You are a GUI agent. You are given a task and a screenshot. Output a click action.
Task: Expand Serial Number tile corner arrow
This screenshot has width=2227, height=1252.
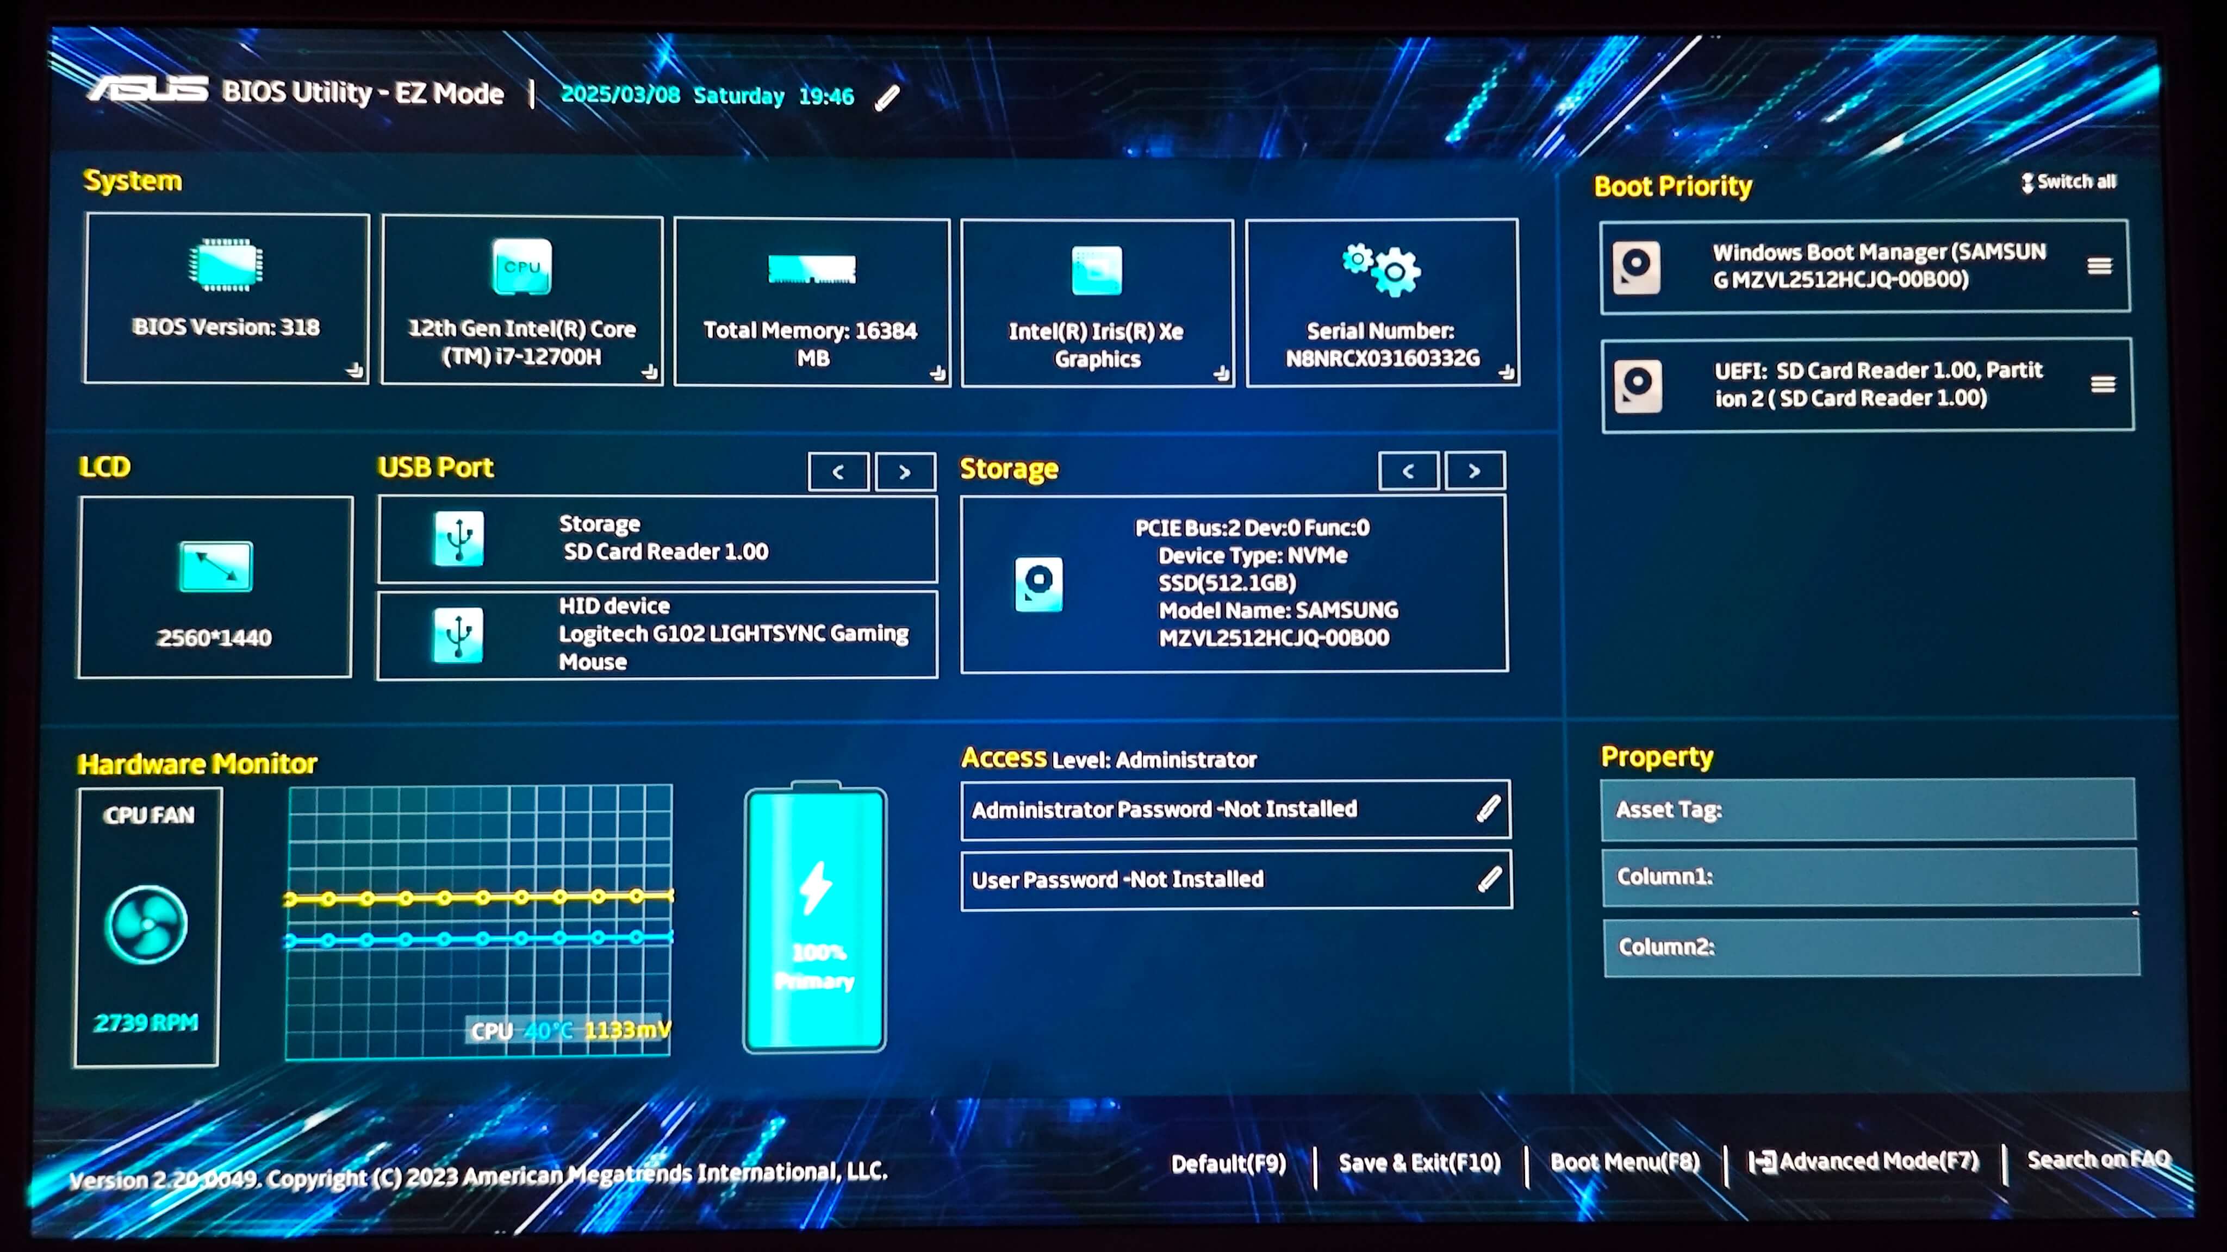(x=1506, y=372)
